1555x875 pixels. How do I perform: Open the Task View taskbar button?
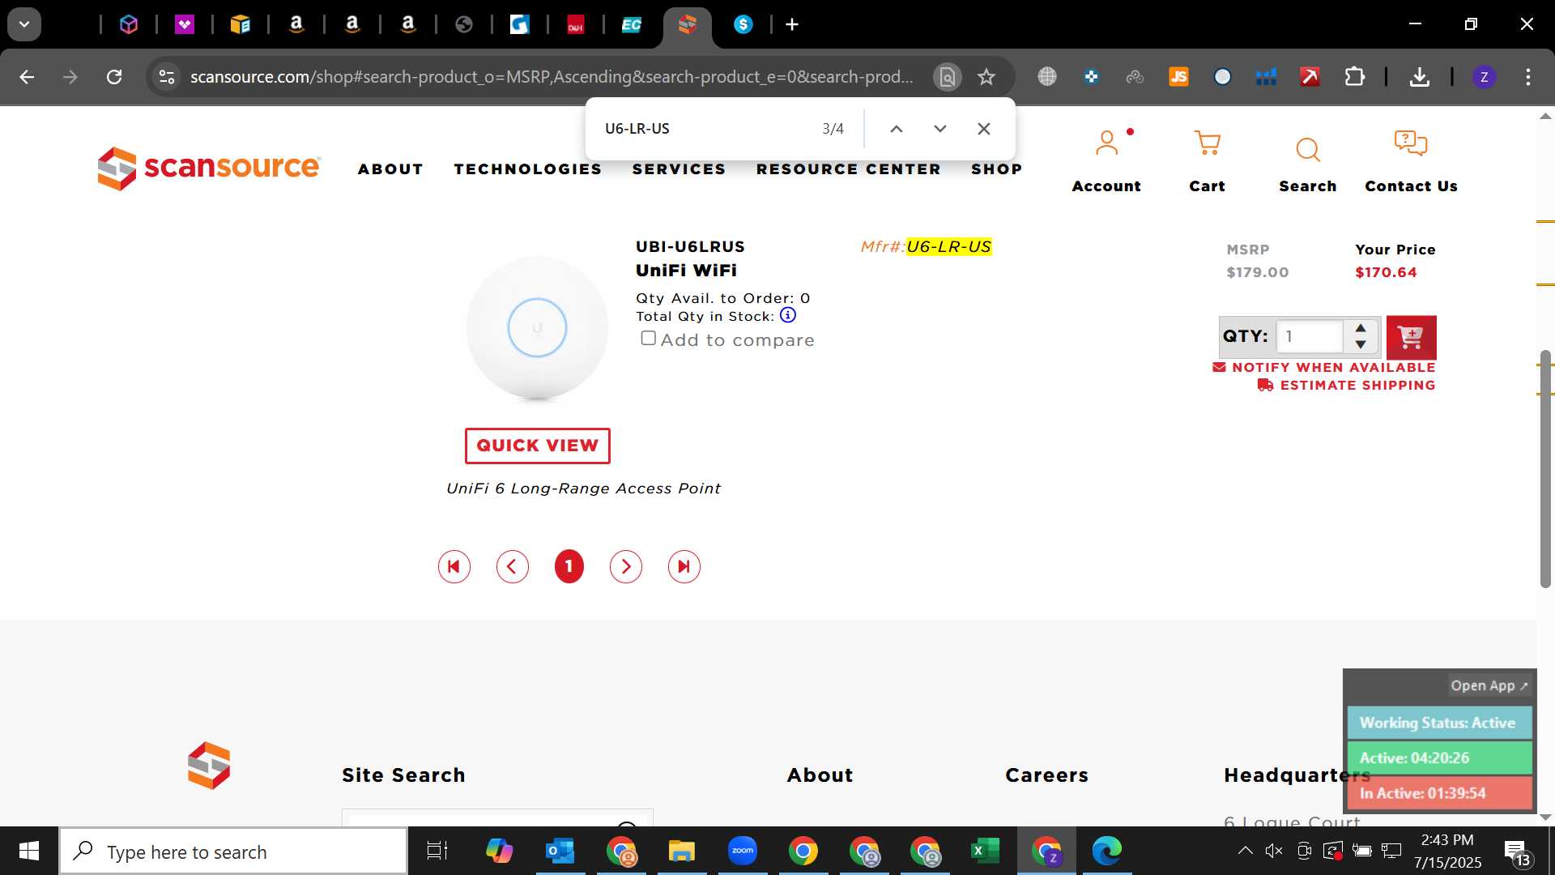pyautogui.click(x=437, y=851)
